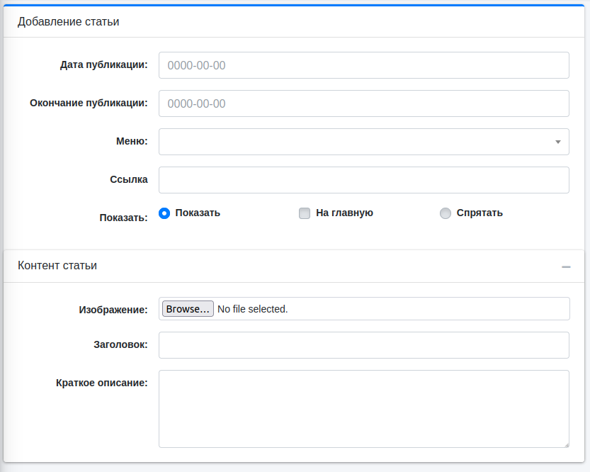Click the 'Меню:' field label
The height and width of the screenshot is (472, 590).
pyautogui.click(x=132, y=141)
